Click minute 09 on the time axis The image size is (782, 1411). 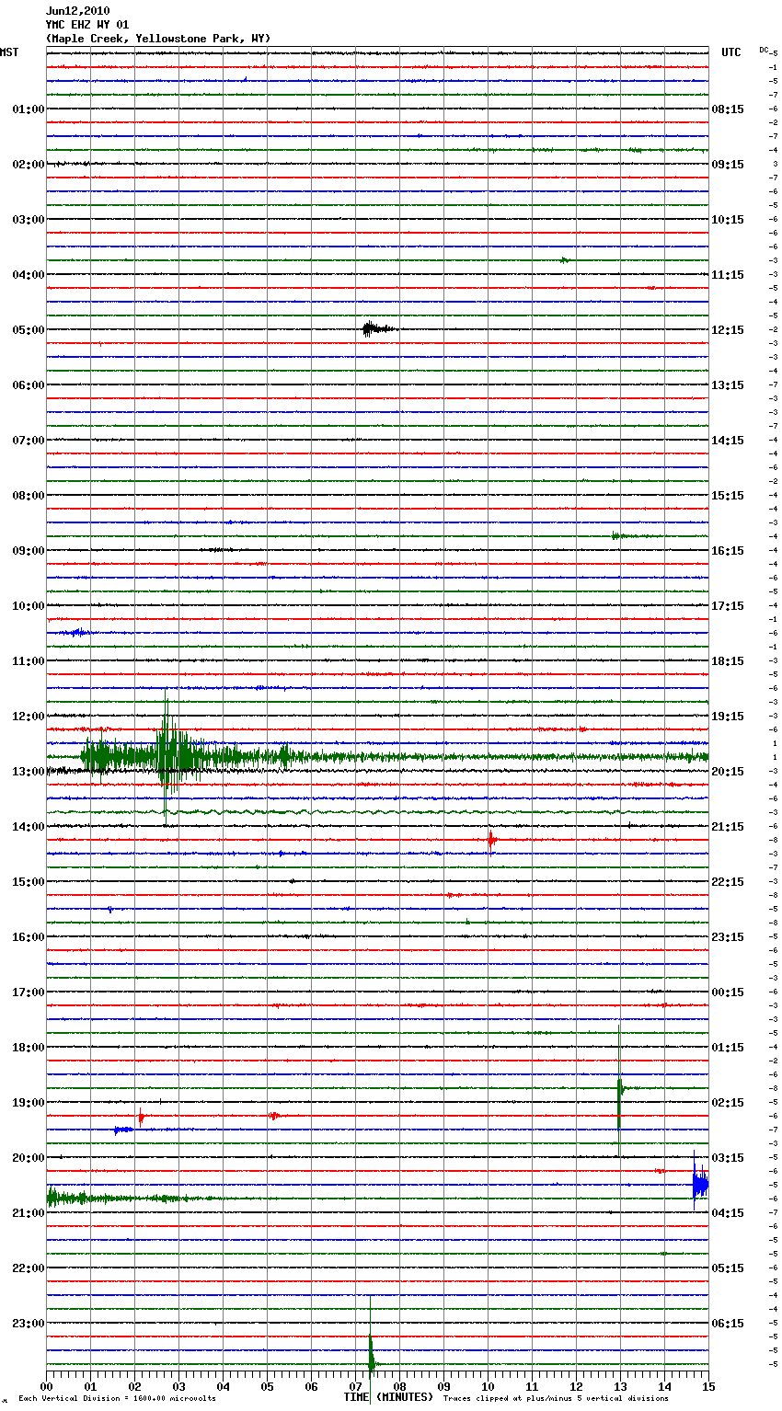coord(443,1386)
